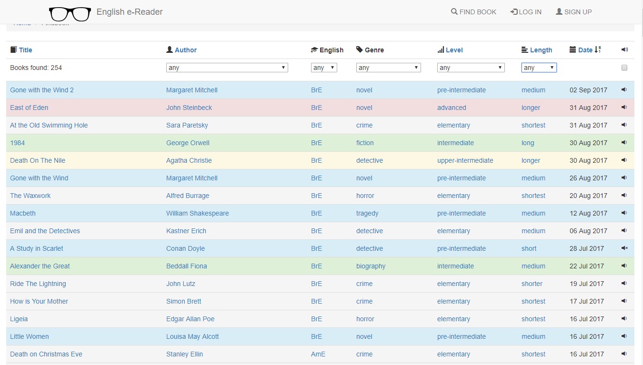Select author Agatha Christie link
Image resolution: width=643 pixels, height=365 pixels.
(x=189, y=160)
